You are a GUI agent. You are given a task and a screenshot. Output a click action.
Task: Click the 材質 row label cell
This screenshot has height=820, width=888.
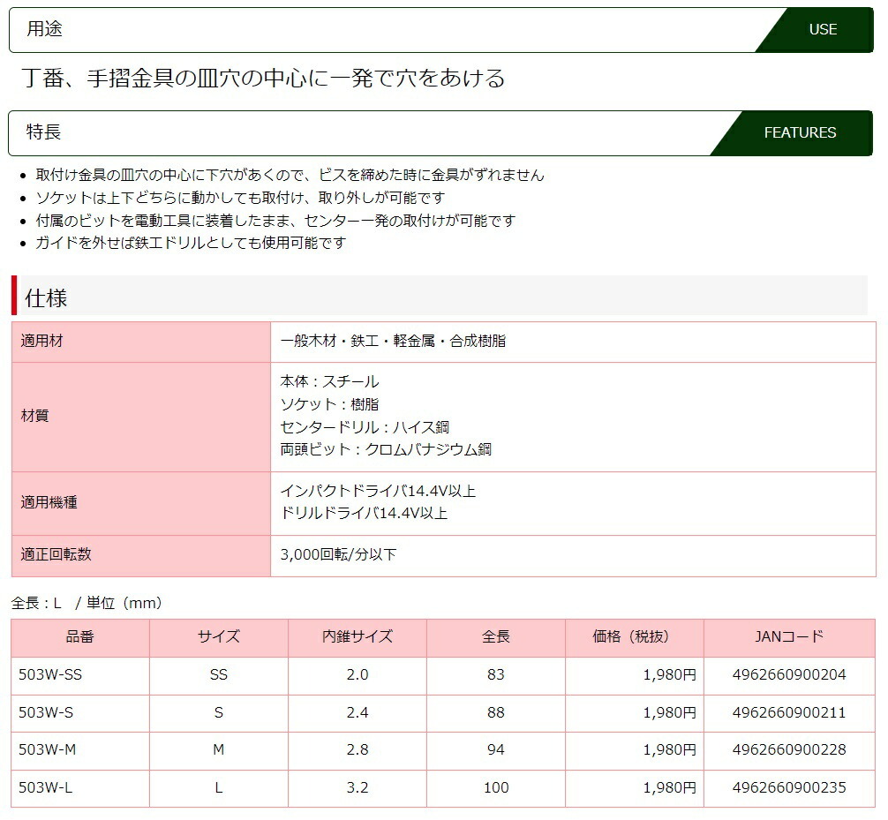tap(35, 416)
